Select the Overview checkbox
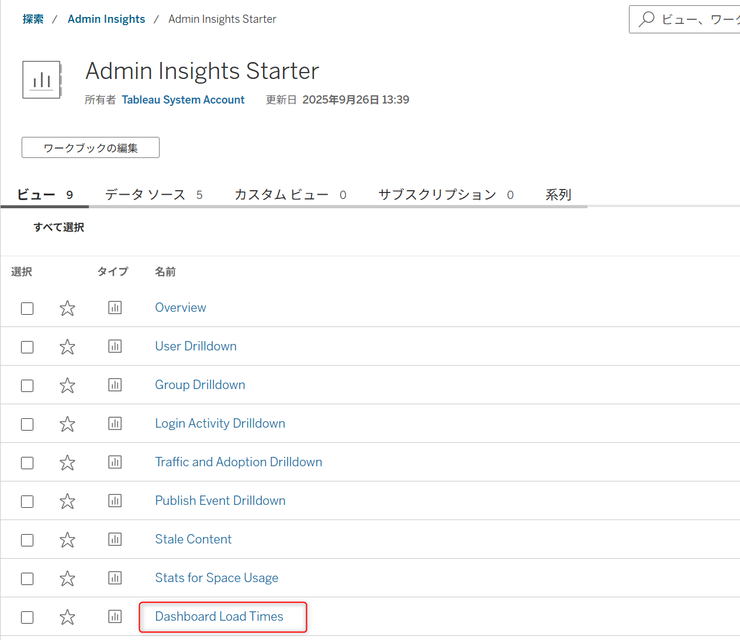 27,308
